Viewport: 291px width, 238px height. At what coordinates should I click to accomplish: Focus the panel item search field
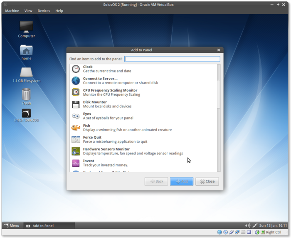pyautogui.click(x=172, y=59)
